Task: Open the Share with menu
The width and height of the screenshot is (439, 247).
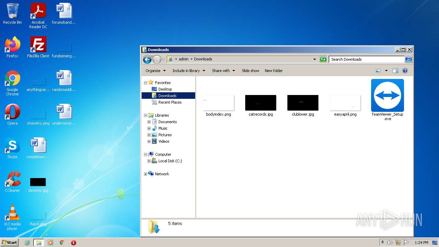Action: click(x=223, y=71)
